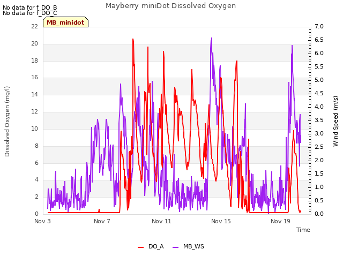Click the purple MB_WS legend swatch
The width and height of the screenshot is (343, 257).
coord(176,247)
